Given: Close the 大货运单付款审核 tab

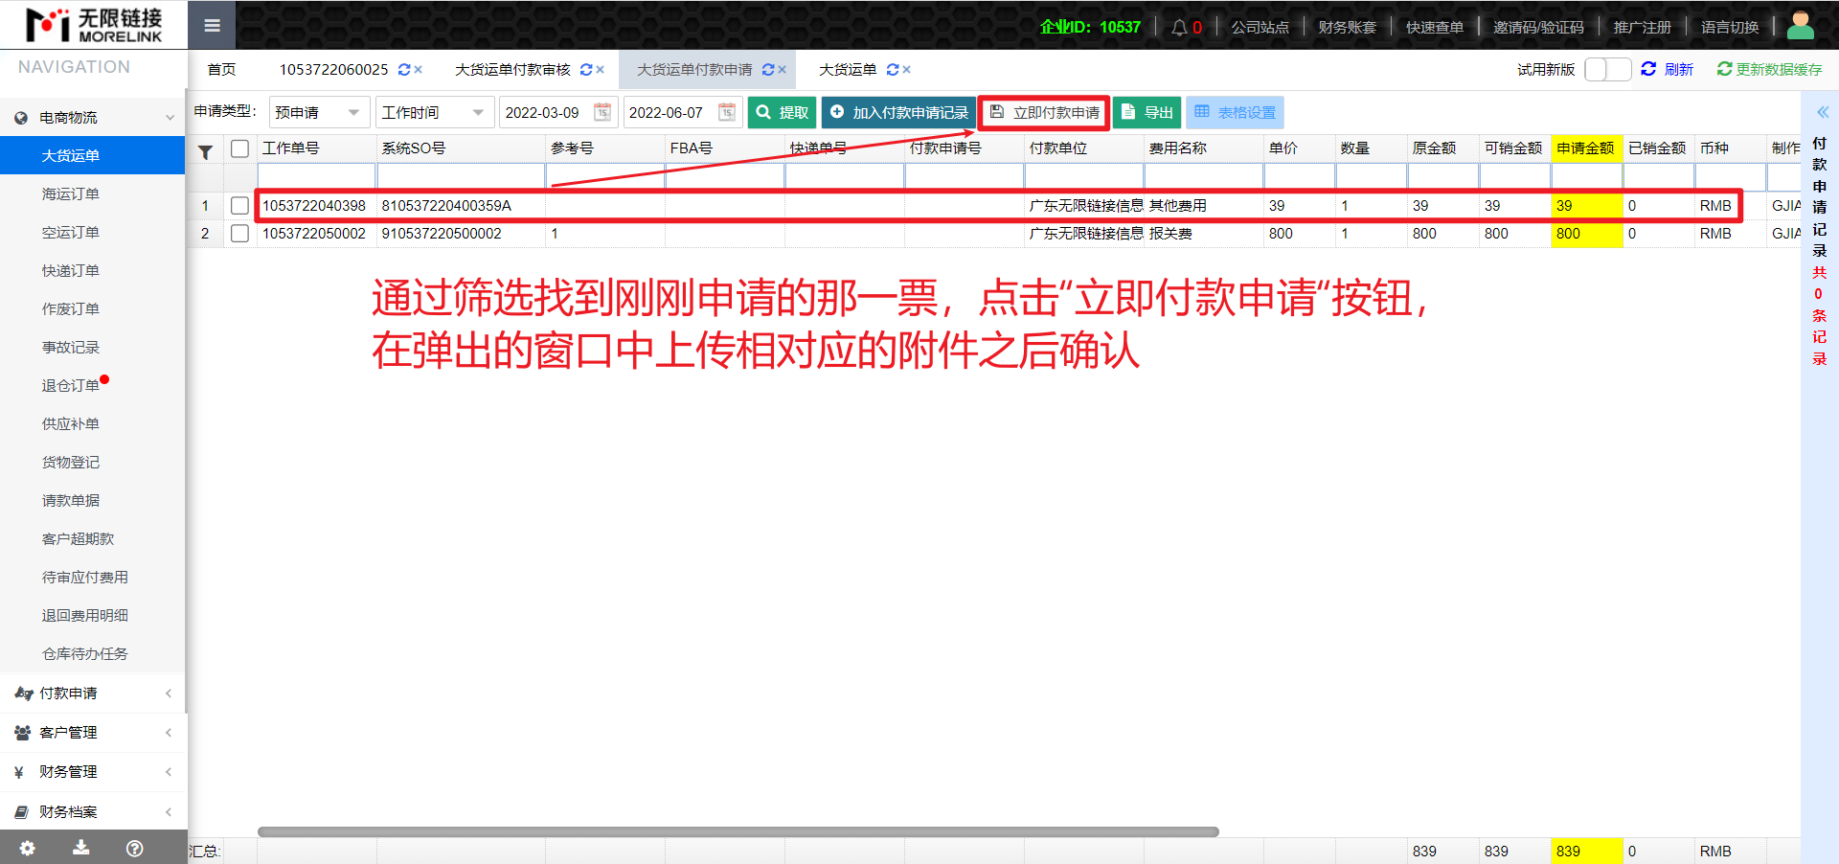Looking at the screenshot, I should [x=601, y=69].
